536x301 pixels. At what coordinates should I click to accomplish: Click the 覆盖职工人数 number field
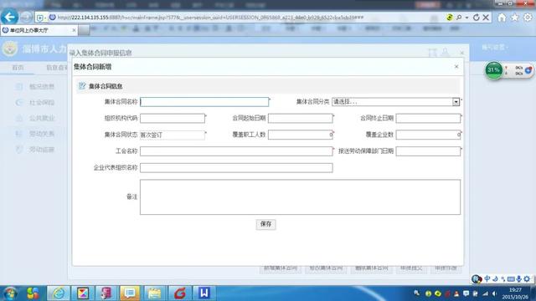[x=300, y=135]
